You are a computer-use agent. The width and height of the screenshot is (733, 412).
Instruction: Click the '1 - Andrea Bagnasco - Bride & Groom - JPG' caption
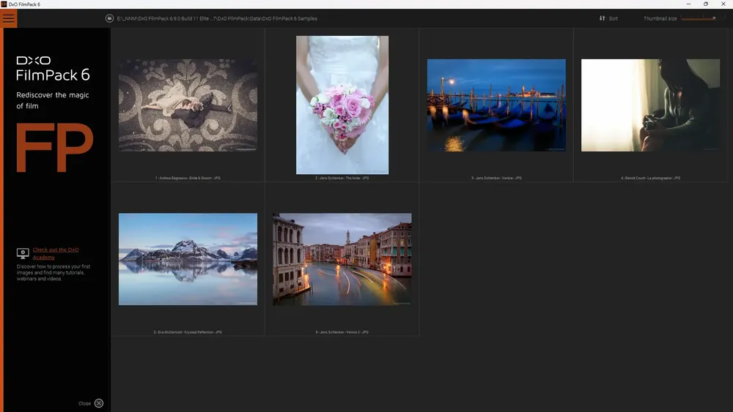[188, 178]
